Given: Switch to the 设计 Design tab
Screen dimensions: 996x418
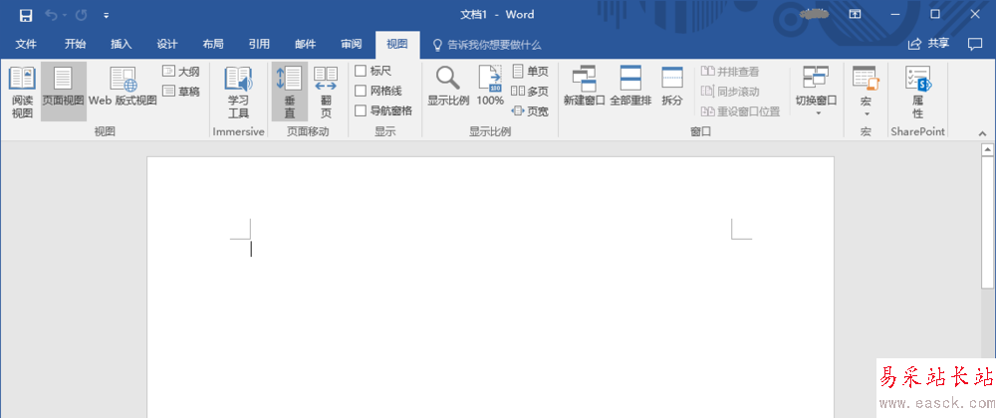Looking at the screenshot, I should pos(167,45).
